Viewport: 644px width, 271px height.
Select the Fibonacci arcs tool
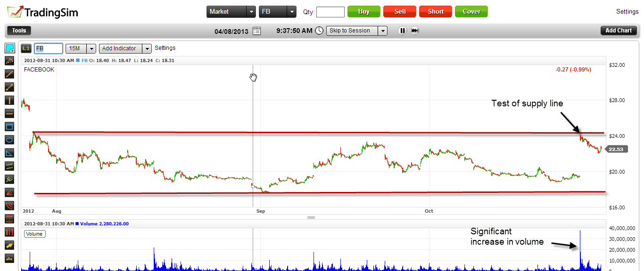coord(9,206)
